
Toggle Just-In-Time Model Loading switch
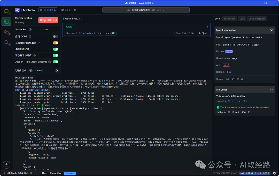56,62
